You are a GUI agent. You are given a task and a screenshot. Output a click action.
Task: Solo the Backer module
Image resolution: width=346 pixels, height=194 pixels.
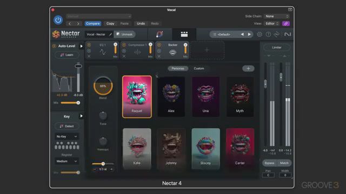click(x=159, y=51)
